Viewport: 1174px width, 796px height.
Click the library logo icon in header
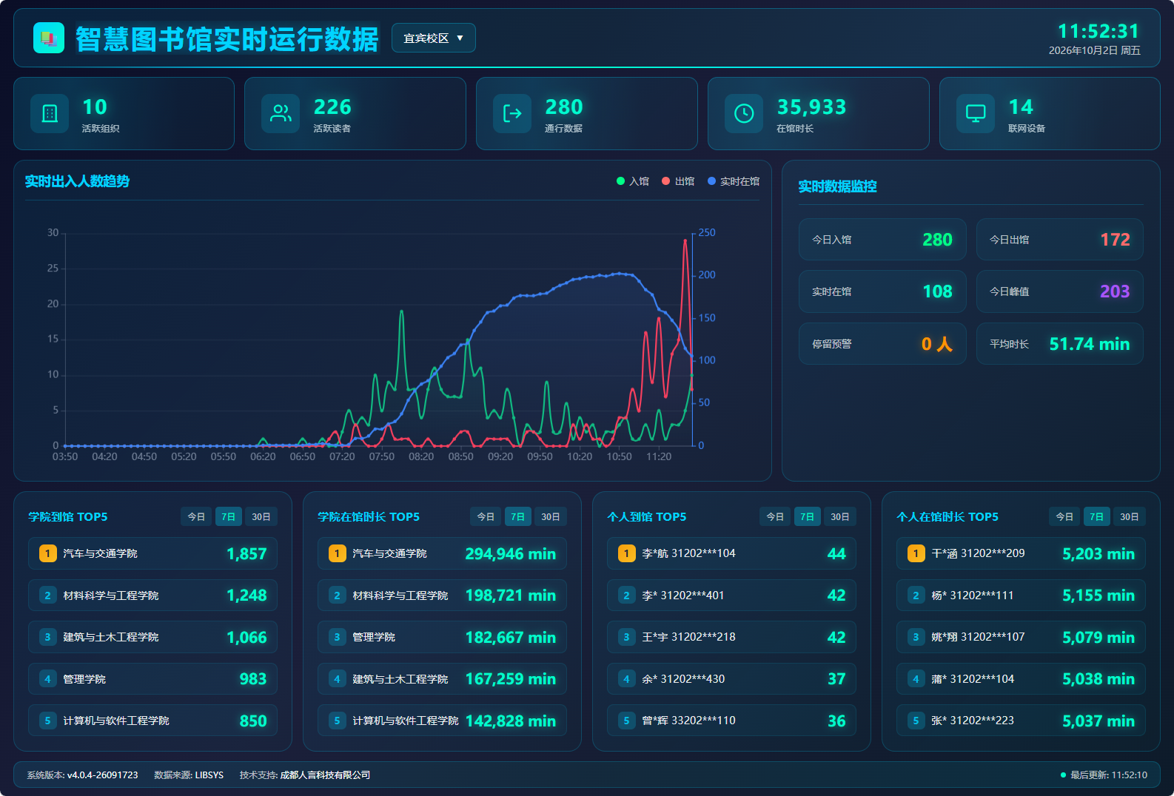click(x=49, y=38)
